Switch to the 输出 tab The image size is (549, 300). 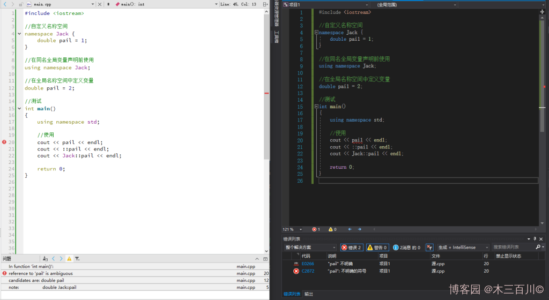(x=309, y=294)
